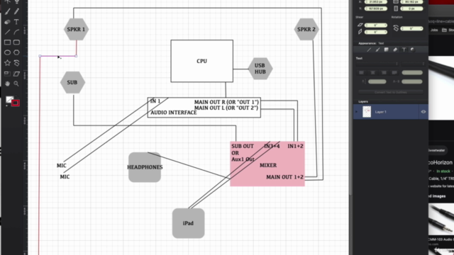Image resolution: width=454 pixels, height=255 pixels.
Task: Select the Arc tool
Action: tap(16, 32)
